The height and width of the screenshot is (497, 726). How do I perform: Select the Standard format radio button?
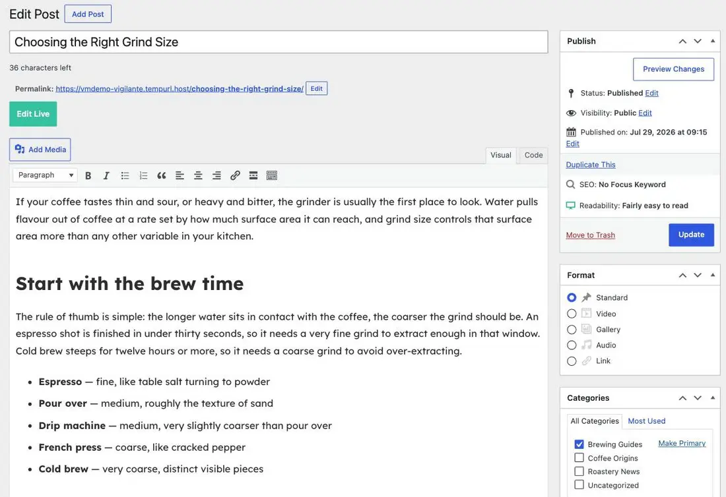pos(572,297)
